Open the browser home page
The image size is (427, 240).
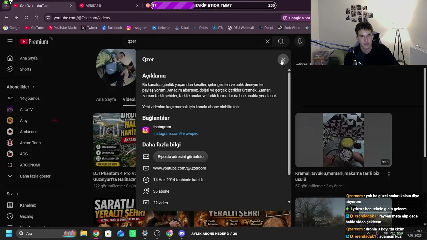pos(36,17)
